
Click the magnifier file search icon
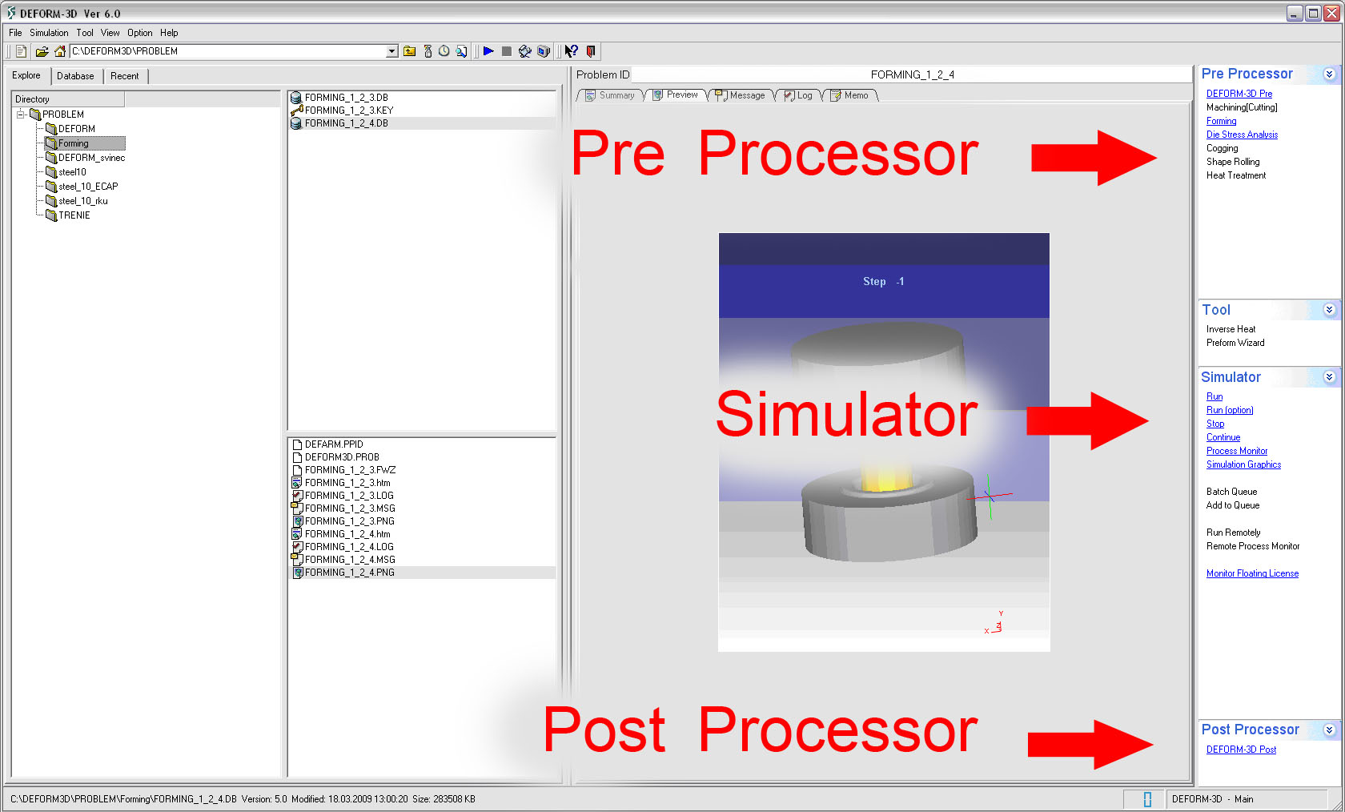(462, 51)
